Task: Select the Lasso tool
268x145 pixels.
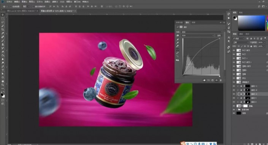Action: pos(3,22)
